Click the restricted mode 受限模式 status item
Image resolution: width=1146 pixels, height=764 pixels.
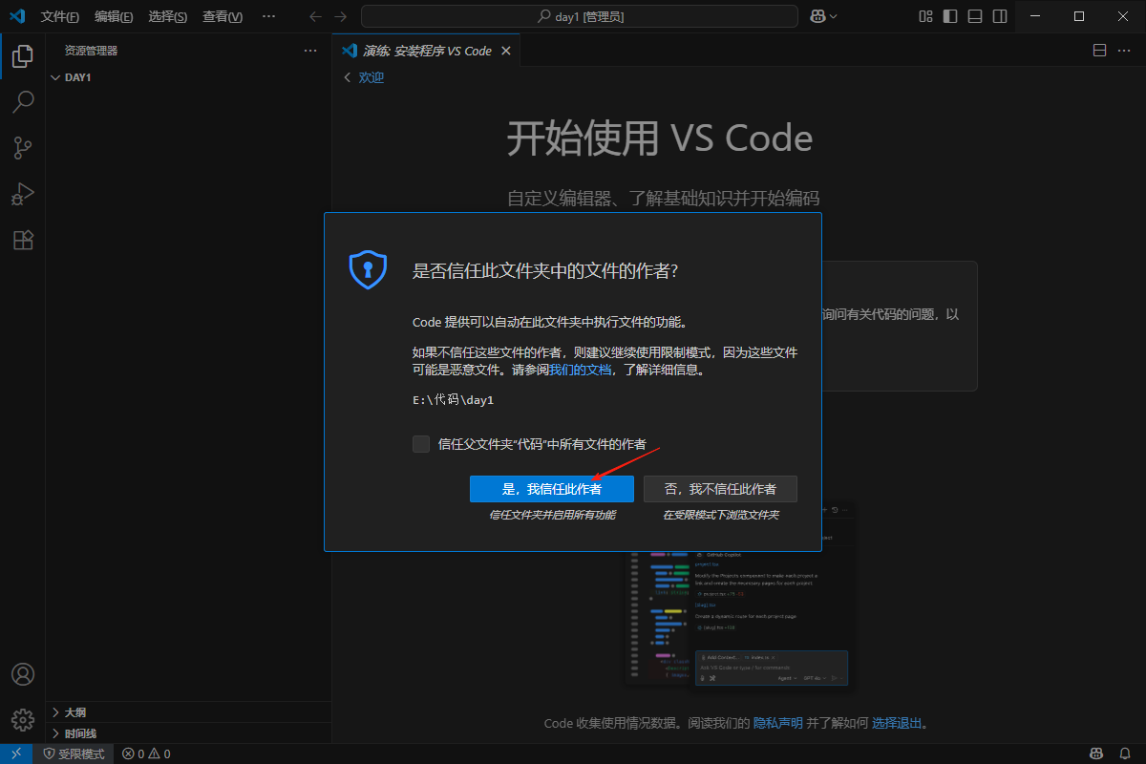[x=74, y=753]
